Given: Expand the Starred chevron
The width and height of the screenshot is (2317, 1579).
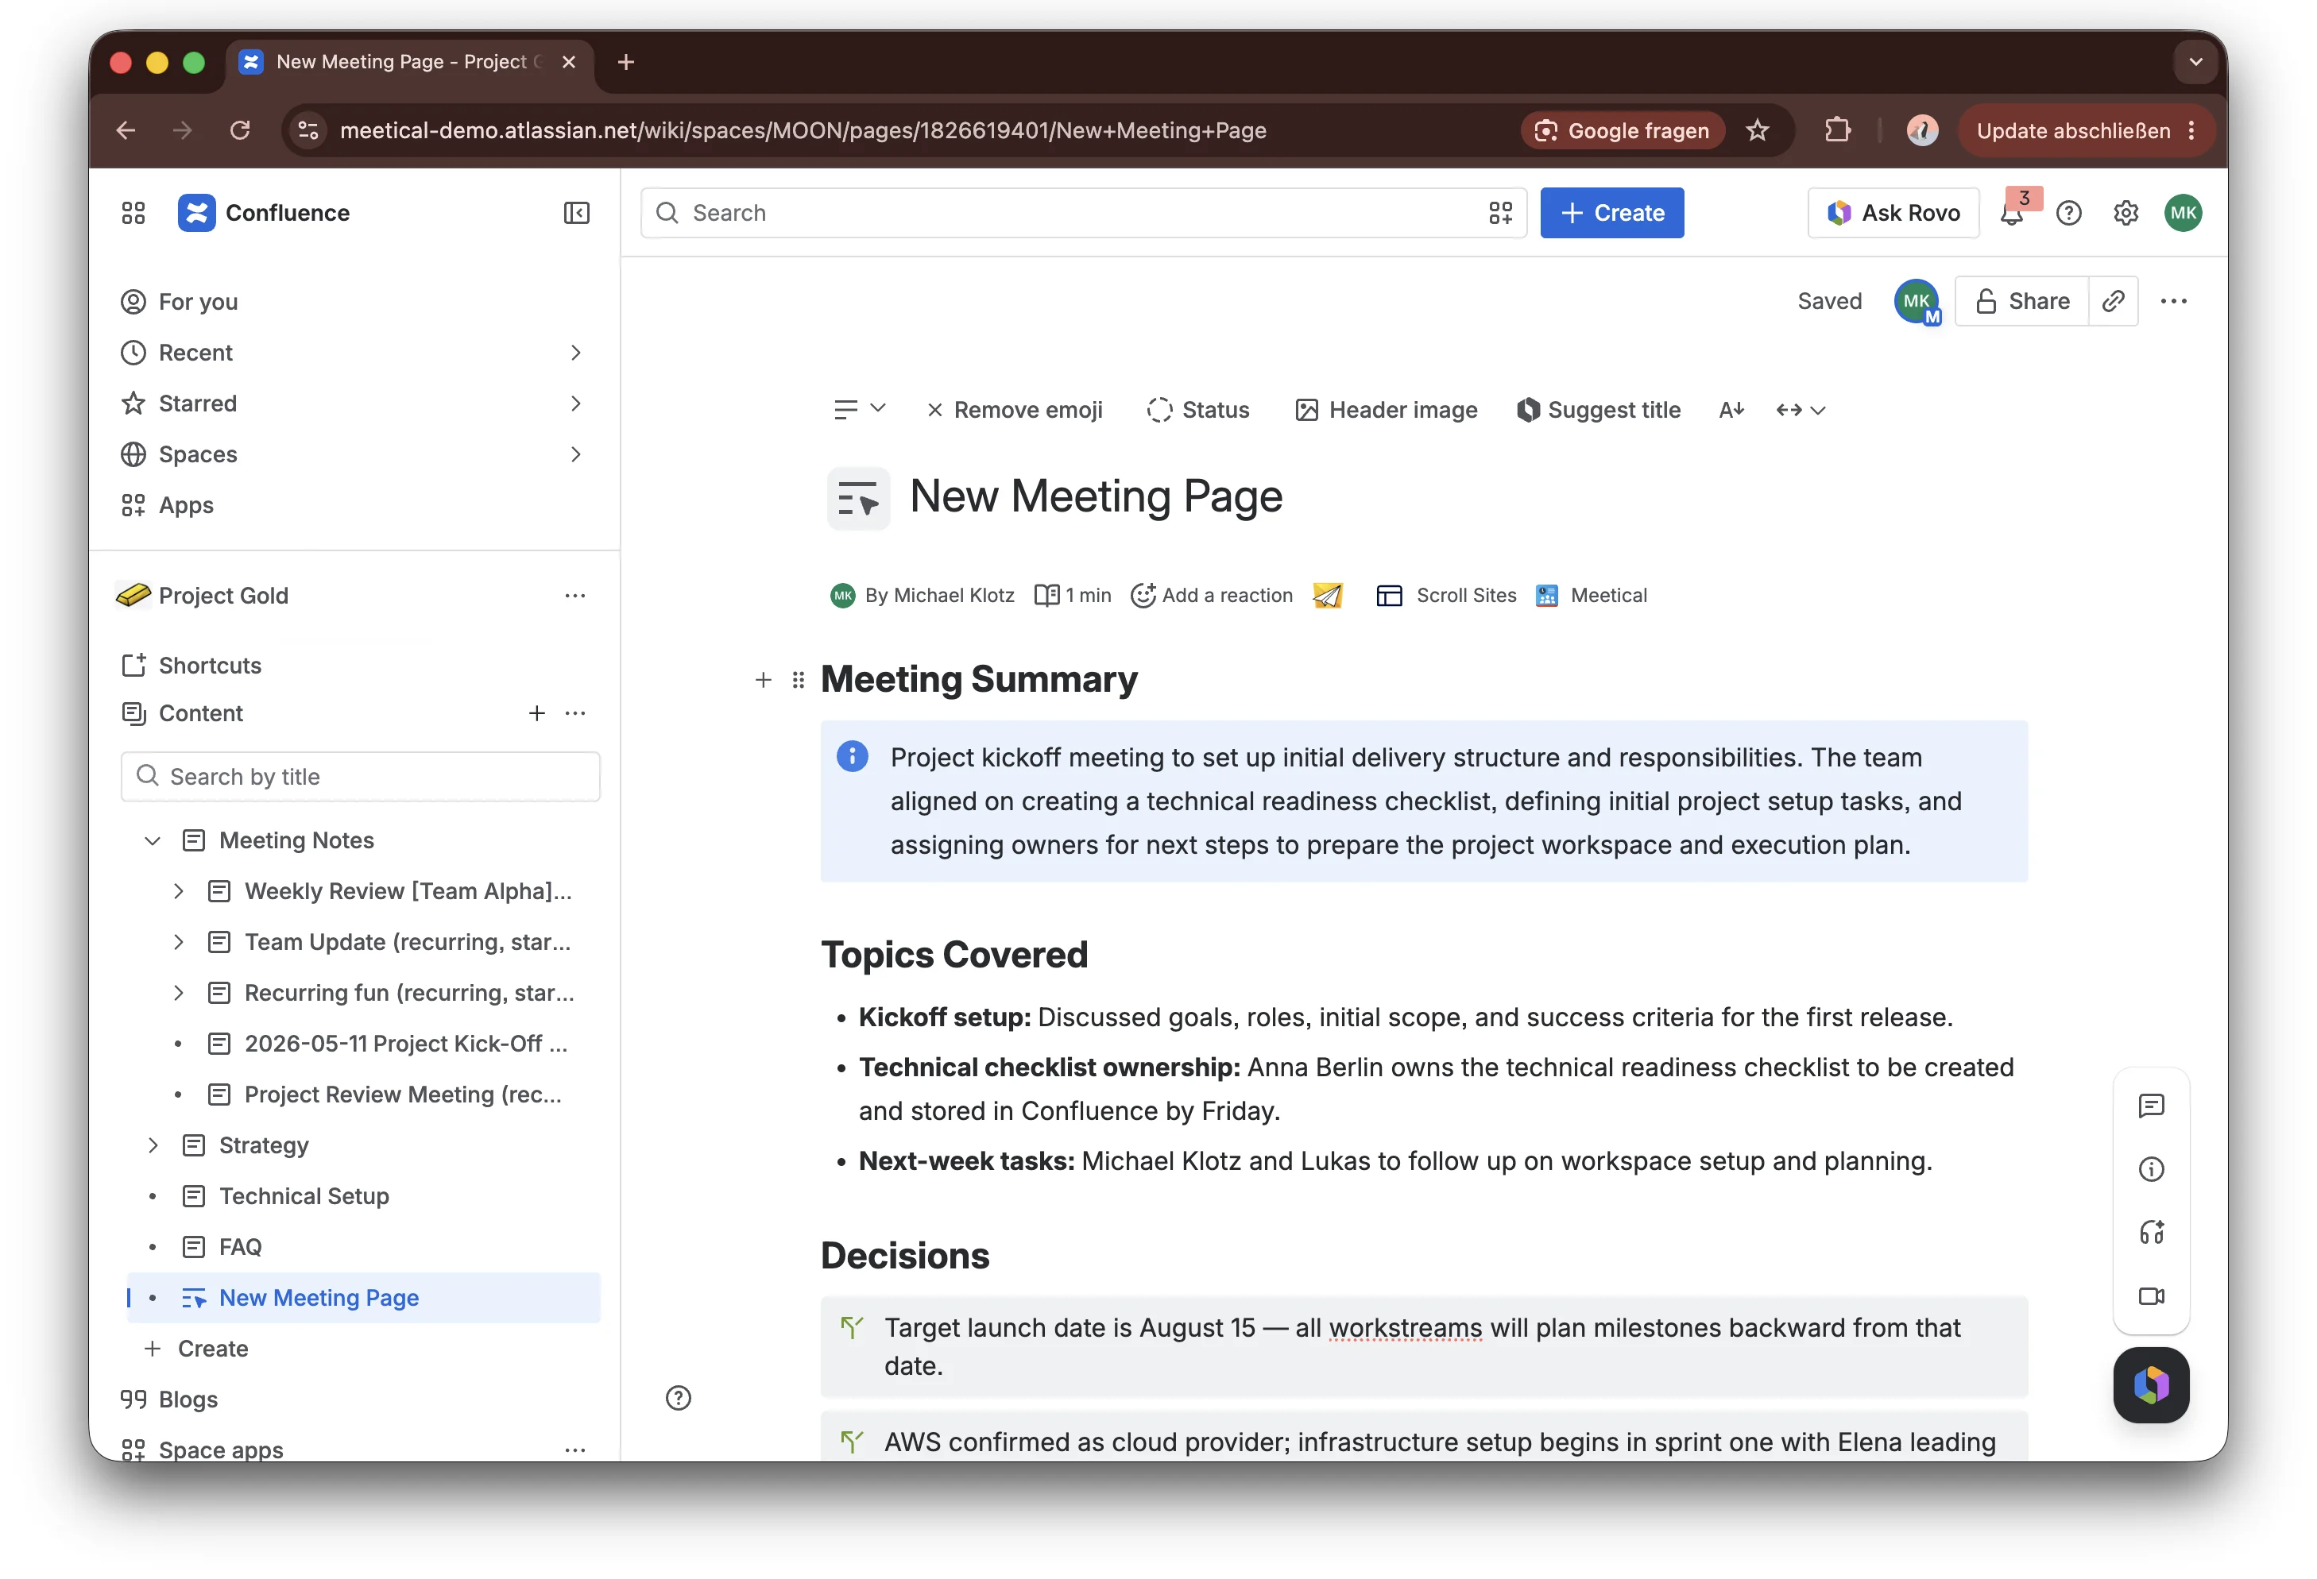Looking at the screenshot, I should (x=575, y=403).
